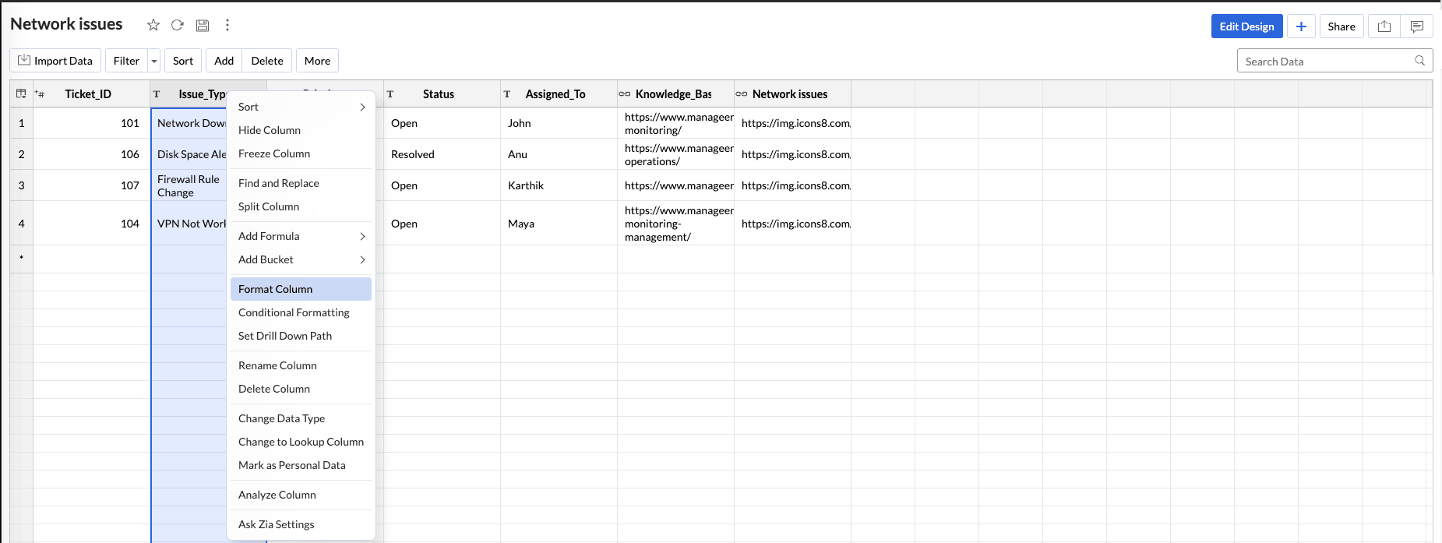
Task: Expand the Add Bucket submenu
Action: [362, 259]
